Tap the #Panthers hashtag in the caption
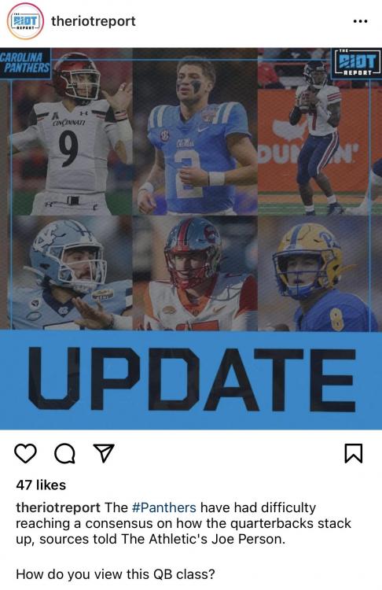Image resolution: width=382 pixels, height=590 pixels. click(164, 507)
